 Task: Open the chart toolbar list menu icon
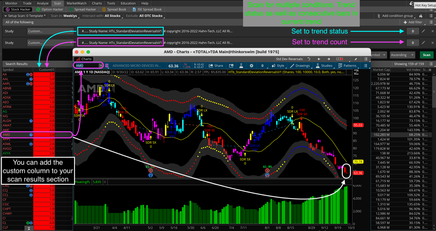click(x=366, y=66)
